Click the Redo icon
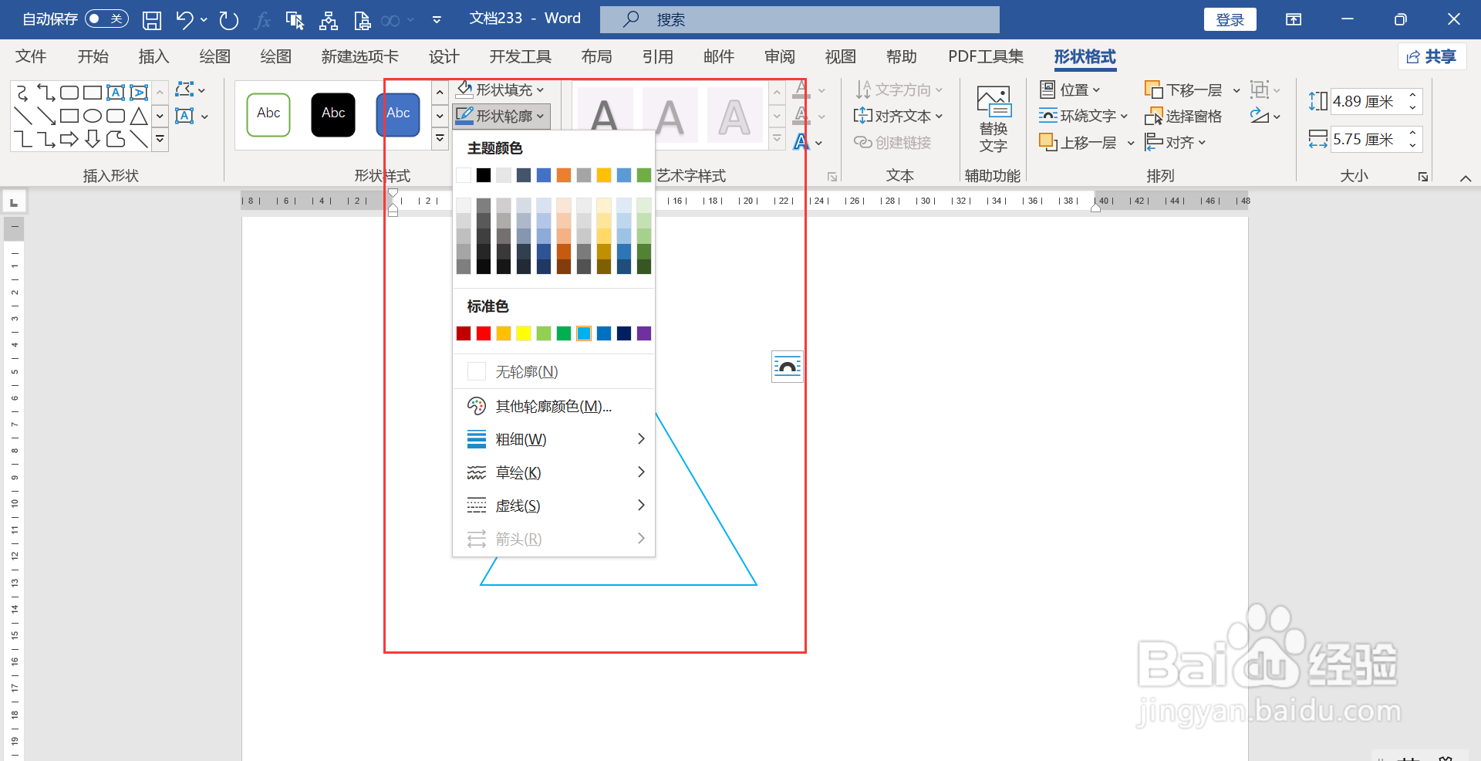1481x761 pixels. (228, 20)
